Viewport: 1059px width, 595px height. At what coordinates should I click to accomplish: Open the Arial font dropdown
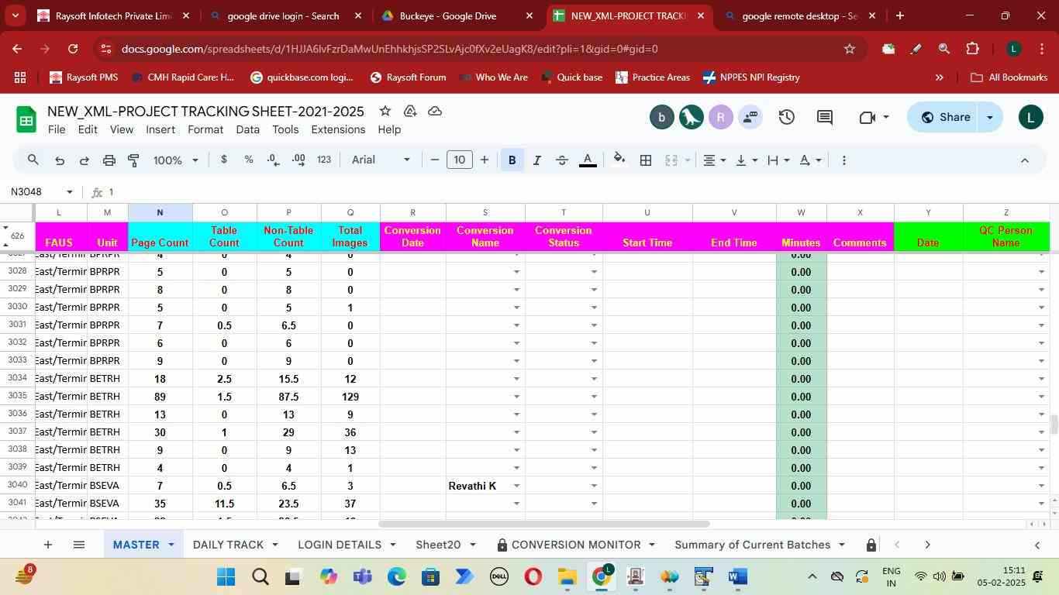[381, 160]
